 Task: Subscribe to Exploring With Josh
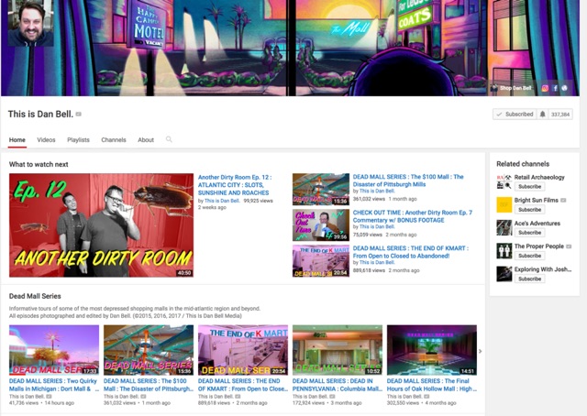point(529,279)
